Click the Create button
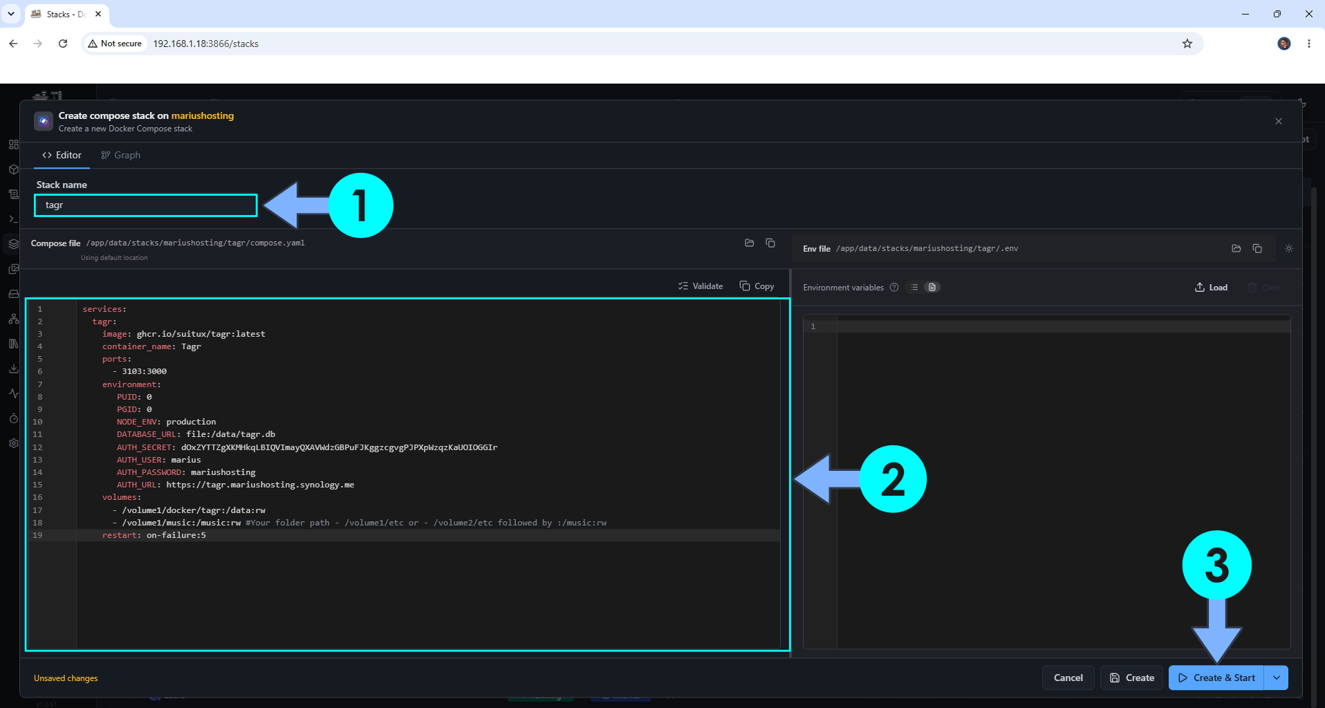 click(x=1132, y=678)
